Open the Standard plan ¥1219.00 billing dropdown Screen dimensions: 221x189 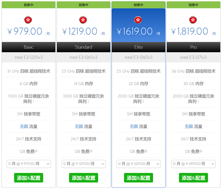click(84, 164)
